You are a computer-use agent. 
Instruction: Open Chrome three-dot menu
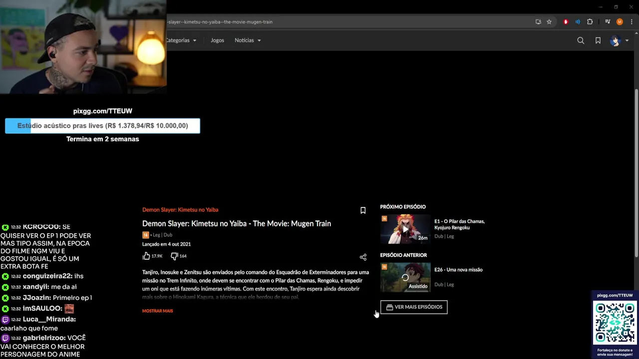[x=632, y=22]
